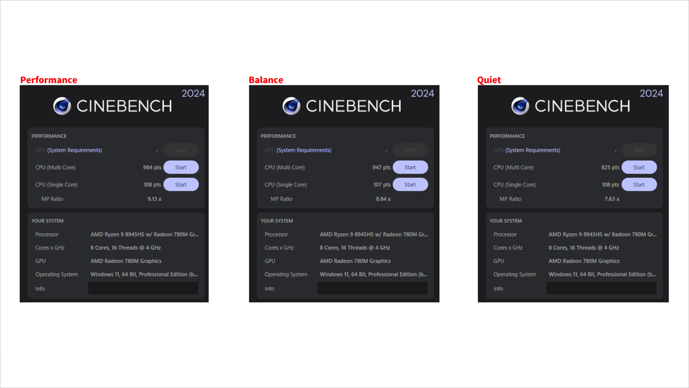Viewport: 689px width, 388px height.
Task: Start the CPU Multi Core test in Performance mode
Action: 181,167
